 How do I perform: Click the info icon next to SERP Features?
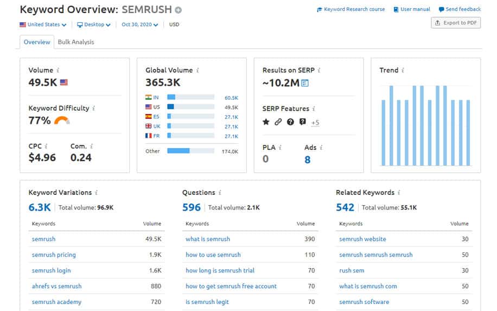314,109
